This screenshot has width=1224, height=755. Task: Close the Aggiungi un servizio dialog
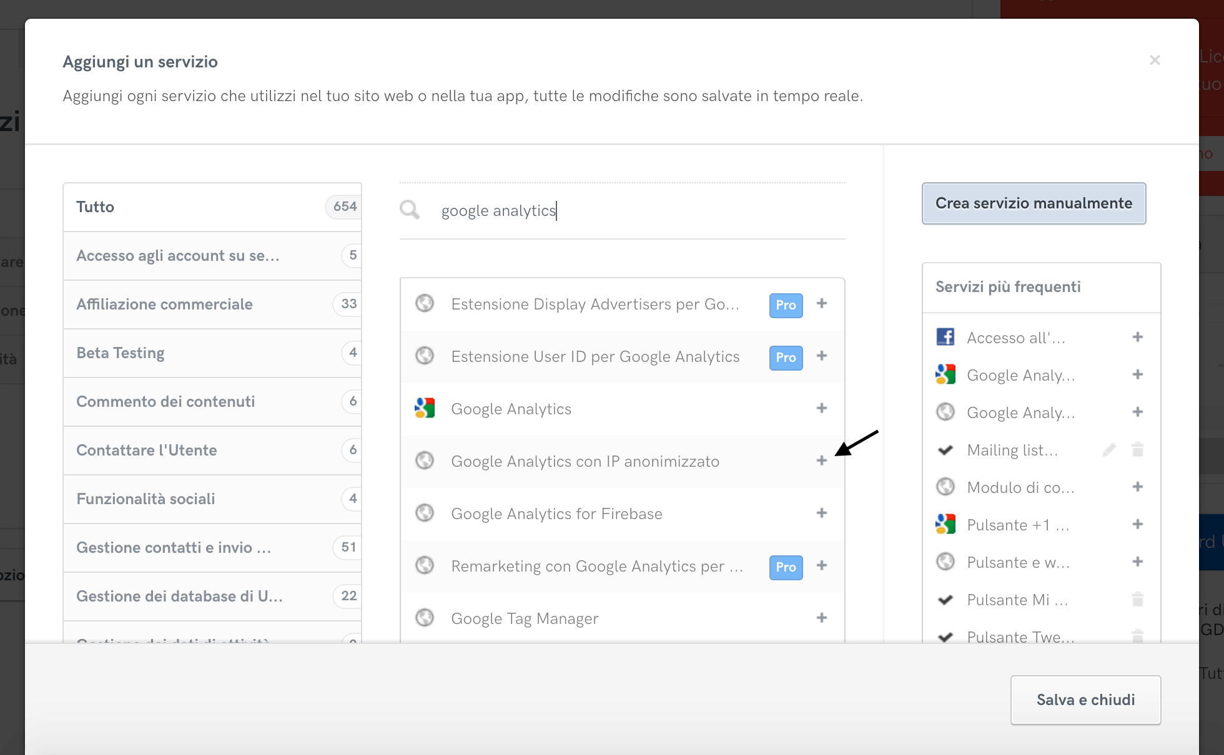point(1155,60)
